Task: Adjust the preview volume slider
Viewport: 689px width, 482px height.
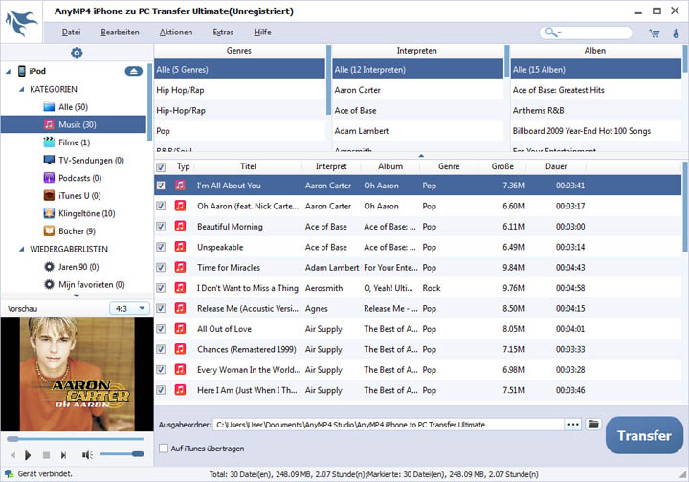Action: click(x=122, y=454)
